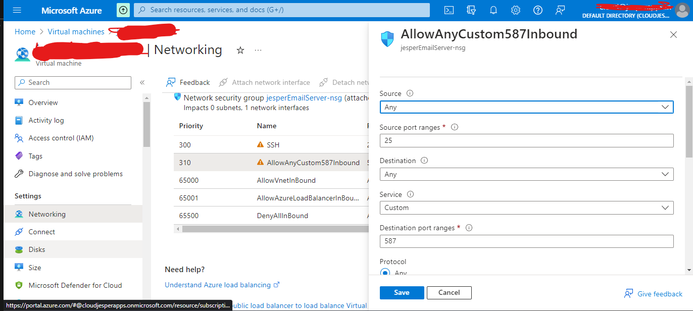Click the Source port ranges info icon
Image resolution: width=693 pixels, height=311 pixels.
pos(455,127)
